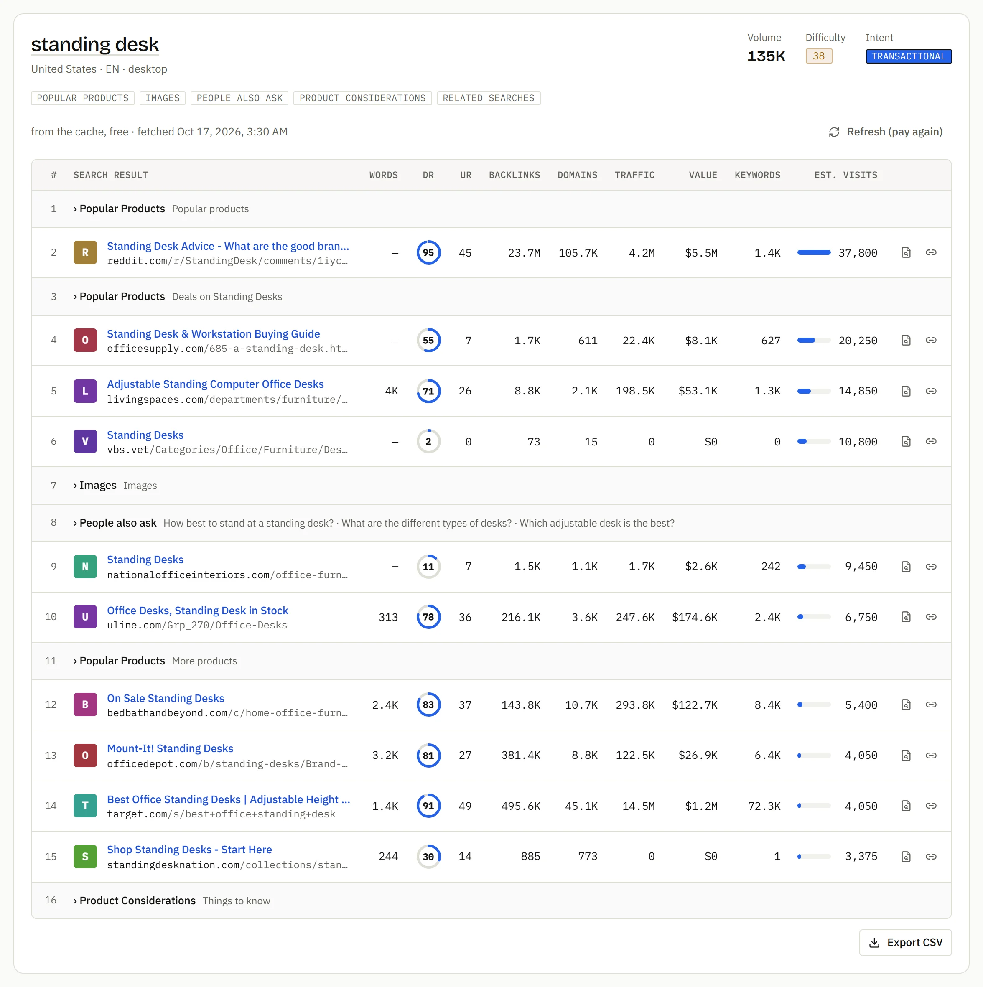Click the target T favicon
983x987 pixels.
tap(85, 806)
